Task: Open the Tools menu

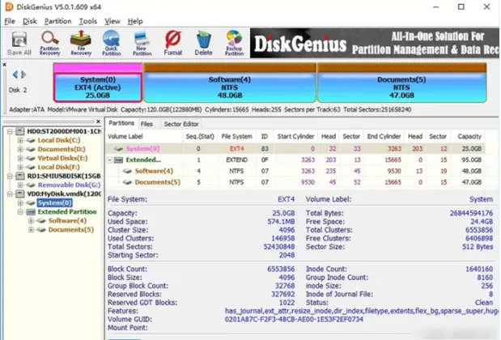Action: click(88, 21)
